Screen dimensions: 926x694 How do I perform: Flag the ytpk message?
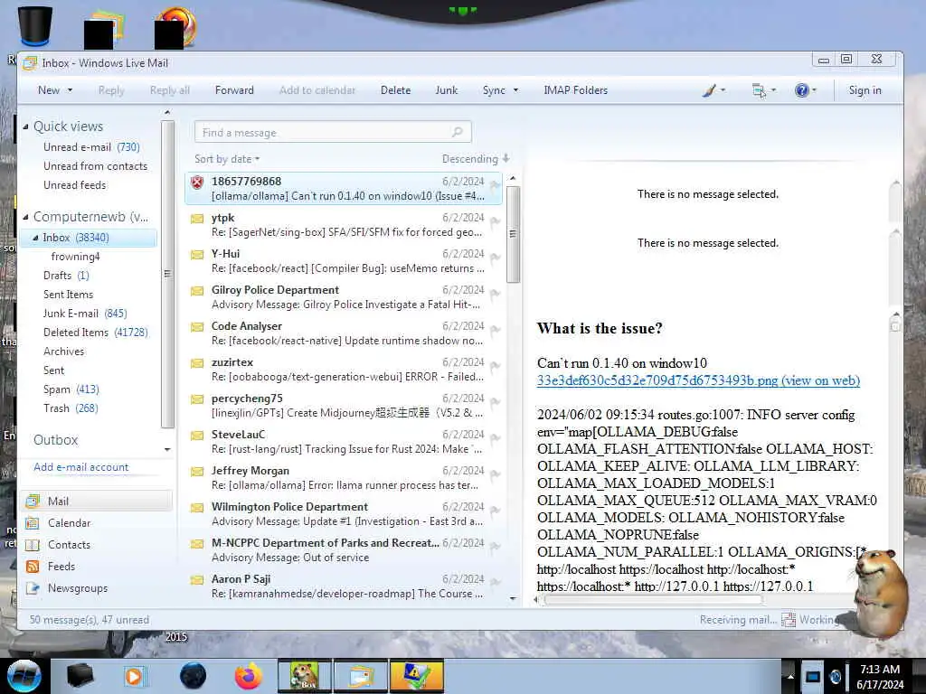tap(495, 222)
